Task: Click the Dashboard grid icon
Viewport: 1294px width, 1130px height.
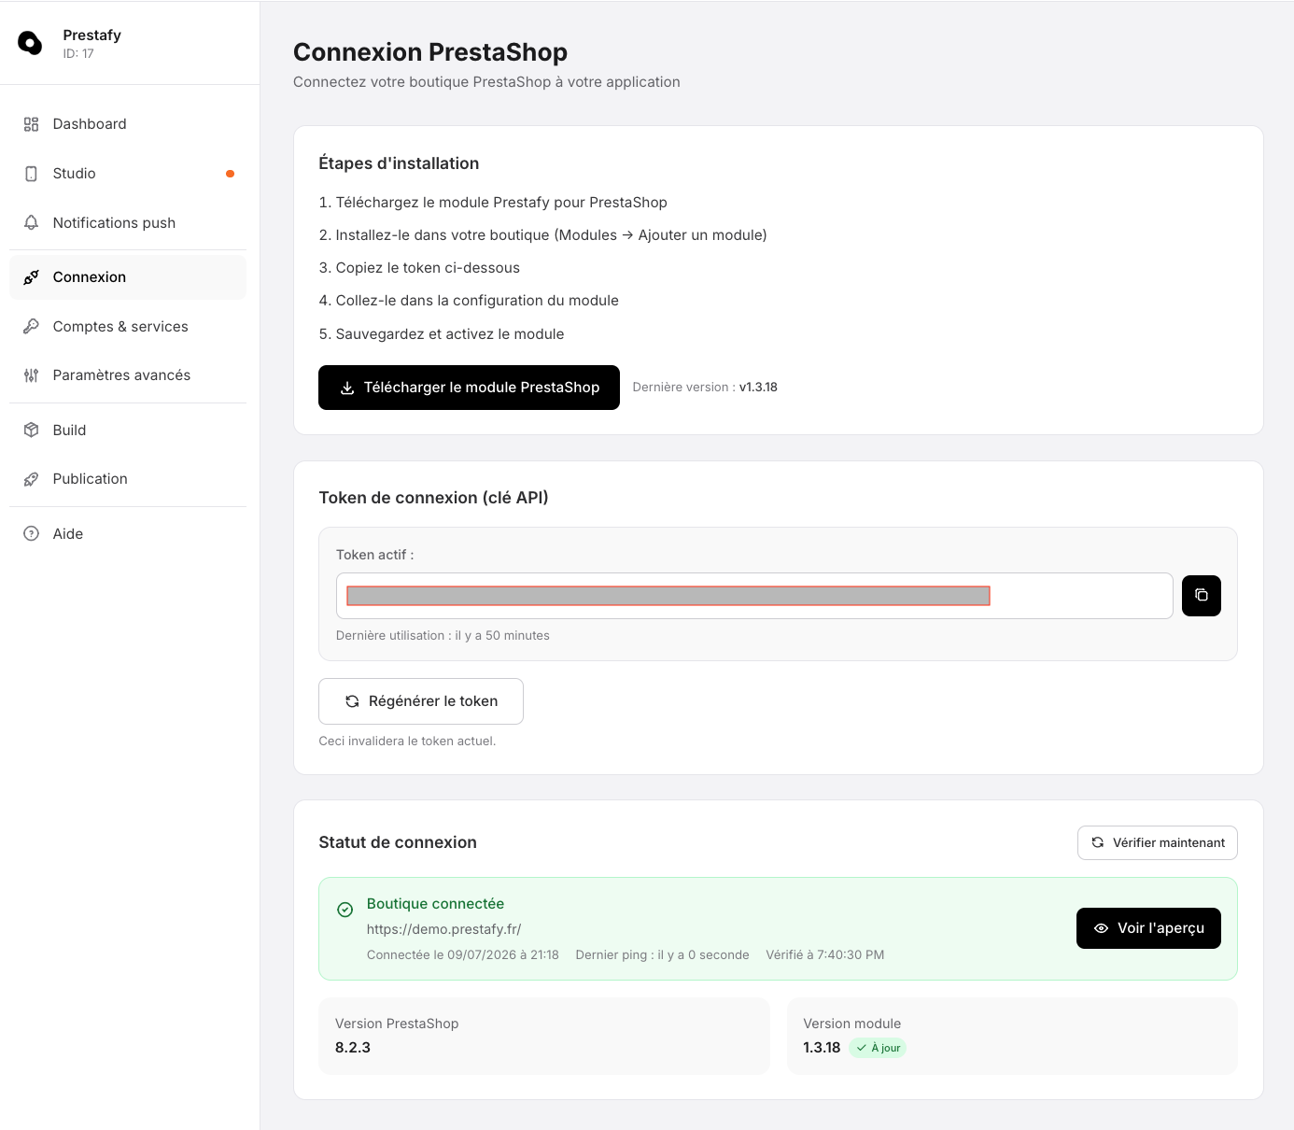Action: [31, 124]
